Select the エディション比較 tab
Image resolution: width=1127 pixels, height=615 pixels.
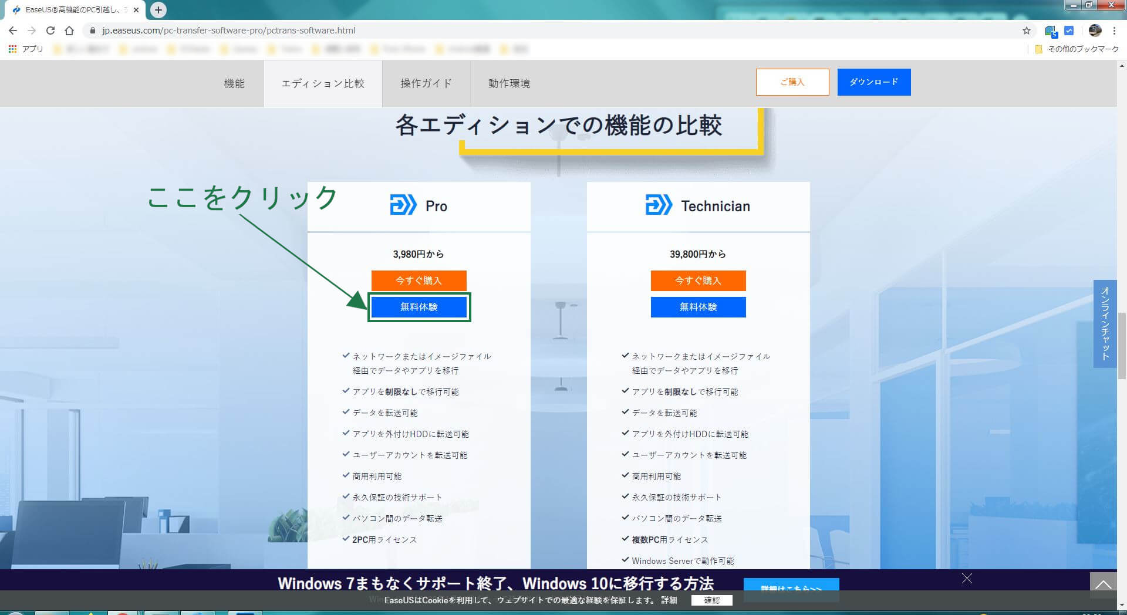(323, 83)
